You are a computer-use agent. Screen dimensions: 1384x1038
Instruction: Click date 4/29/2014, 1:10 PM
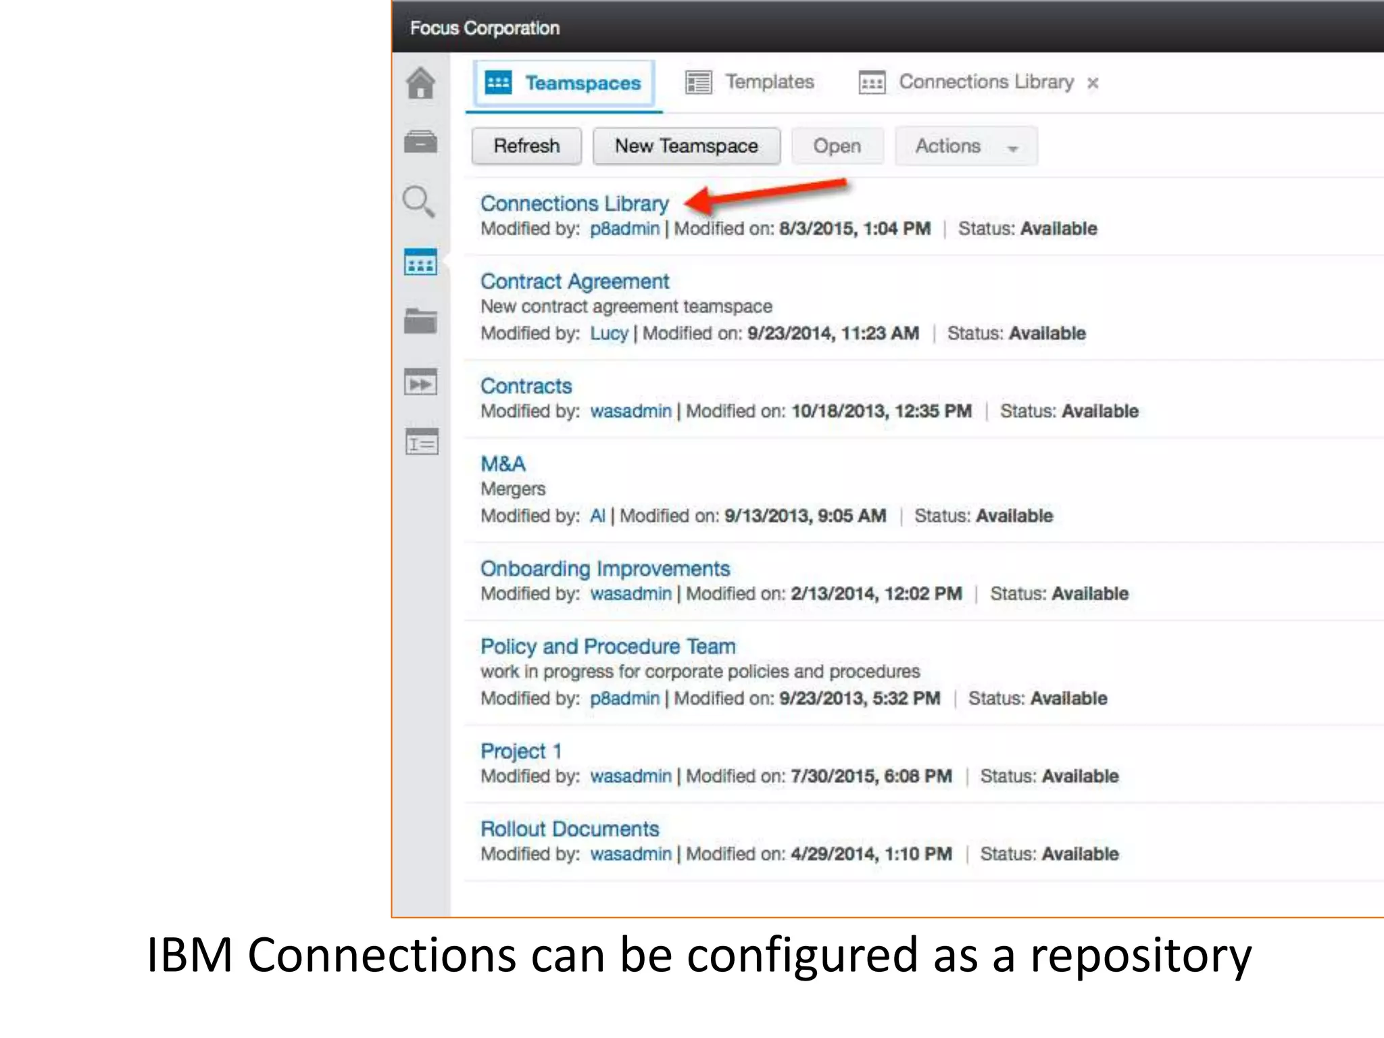tap(871, 854)
